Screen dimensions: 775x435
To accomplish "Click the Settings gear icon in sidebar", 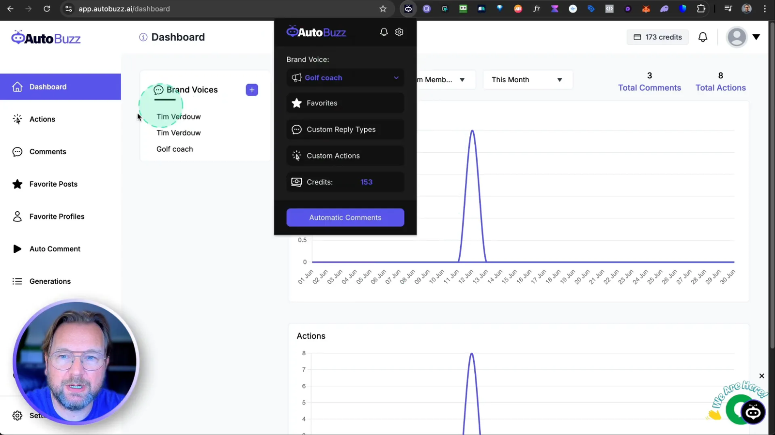I will click(x=17, y=416).
